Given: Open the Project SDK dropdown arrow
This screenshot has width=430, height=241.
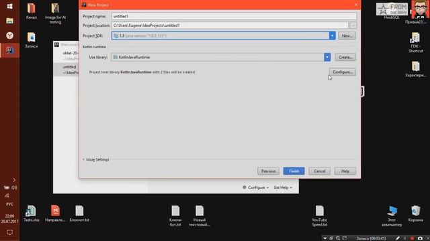Looking at the screenshot, I should tap(332, 35).
